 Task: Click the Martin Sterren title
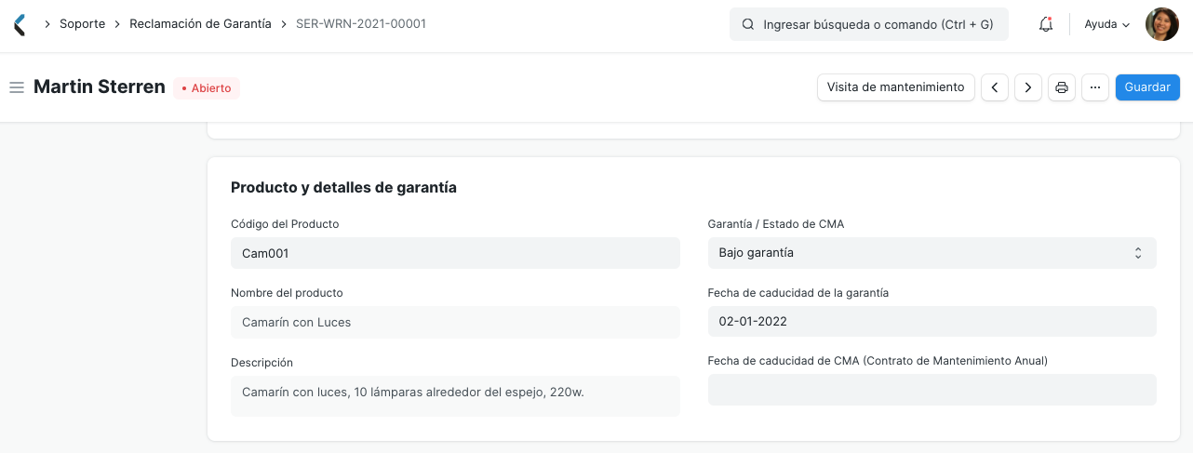pos(100,87)
